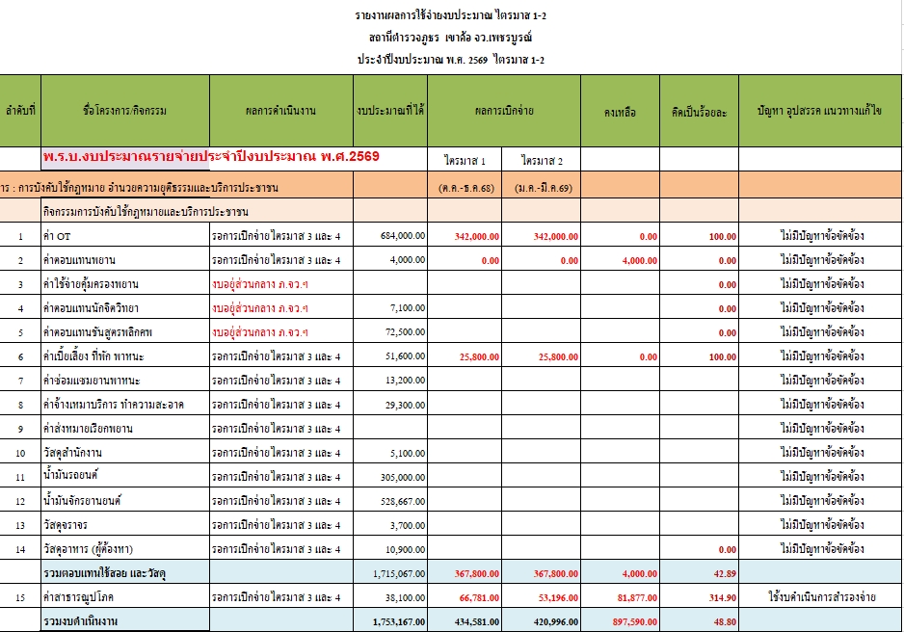Select the 13,200.00 budget cell

point(390,381)
